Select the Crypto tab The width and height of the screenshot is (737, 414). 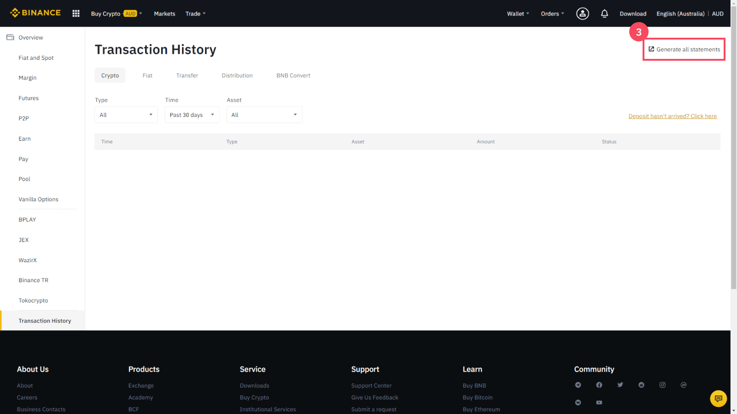click(110, 75)
